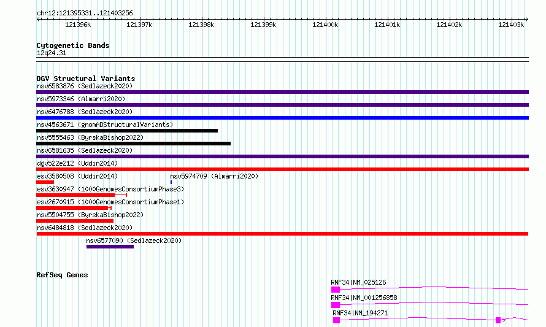Open nsv4563671 (gnomADStructuralVariants) label
546x327 pixels.
[105, 125]
